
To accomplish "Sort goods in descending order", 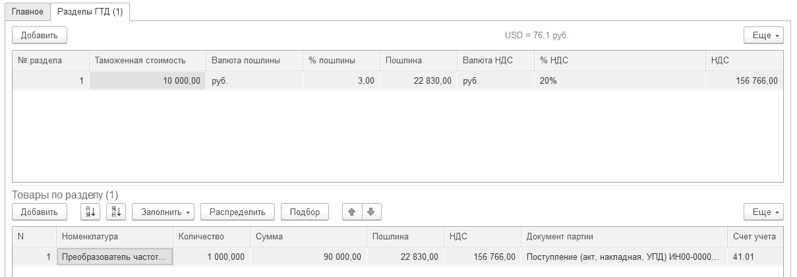I will pyautogui.click(x=115, y=212).
